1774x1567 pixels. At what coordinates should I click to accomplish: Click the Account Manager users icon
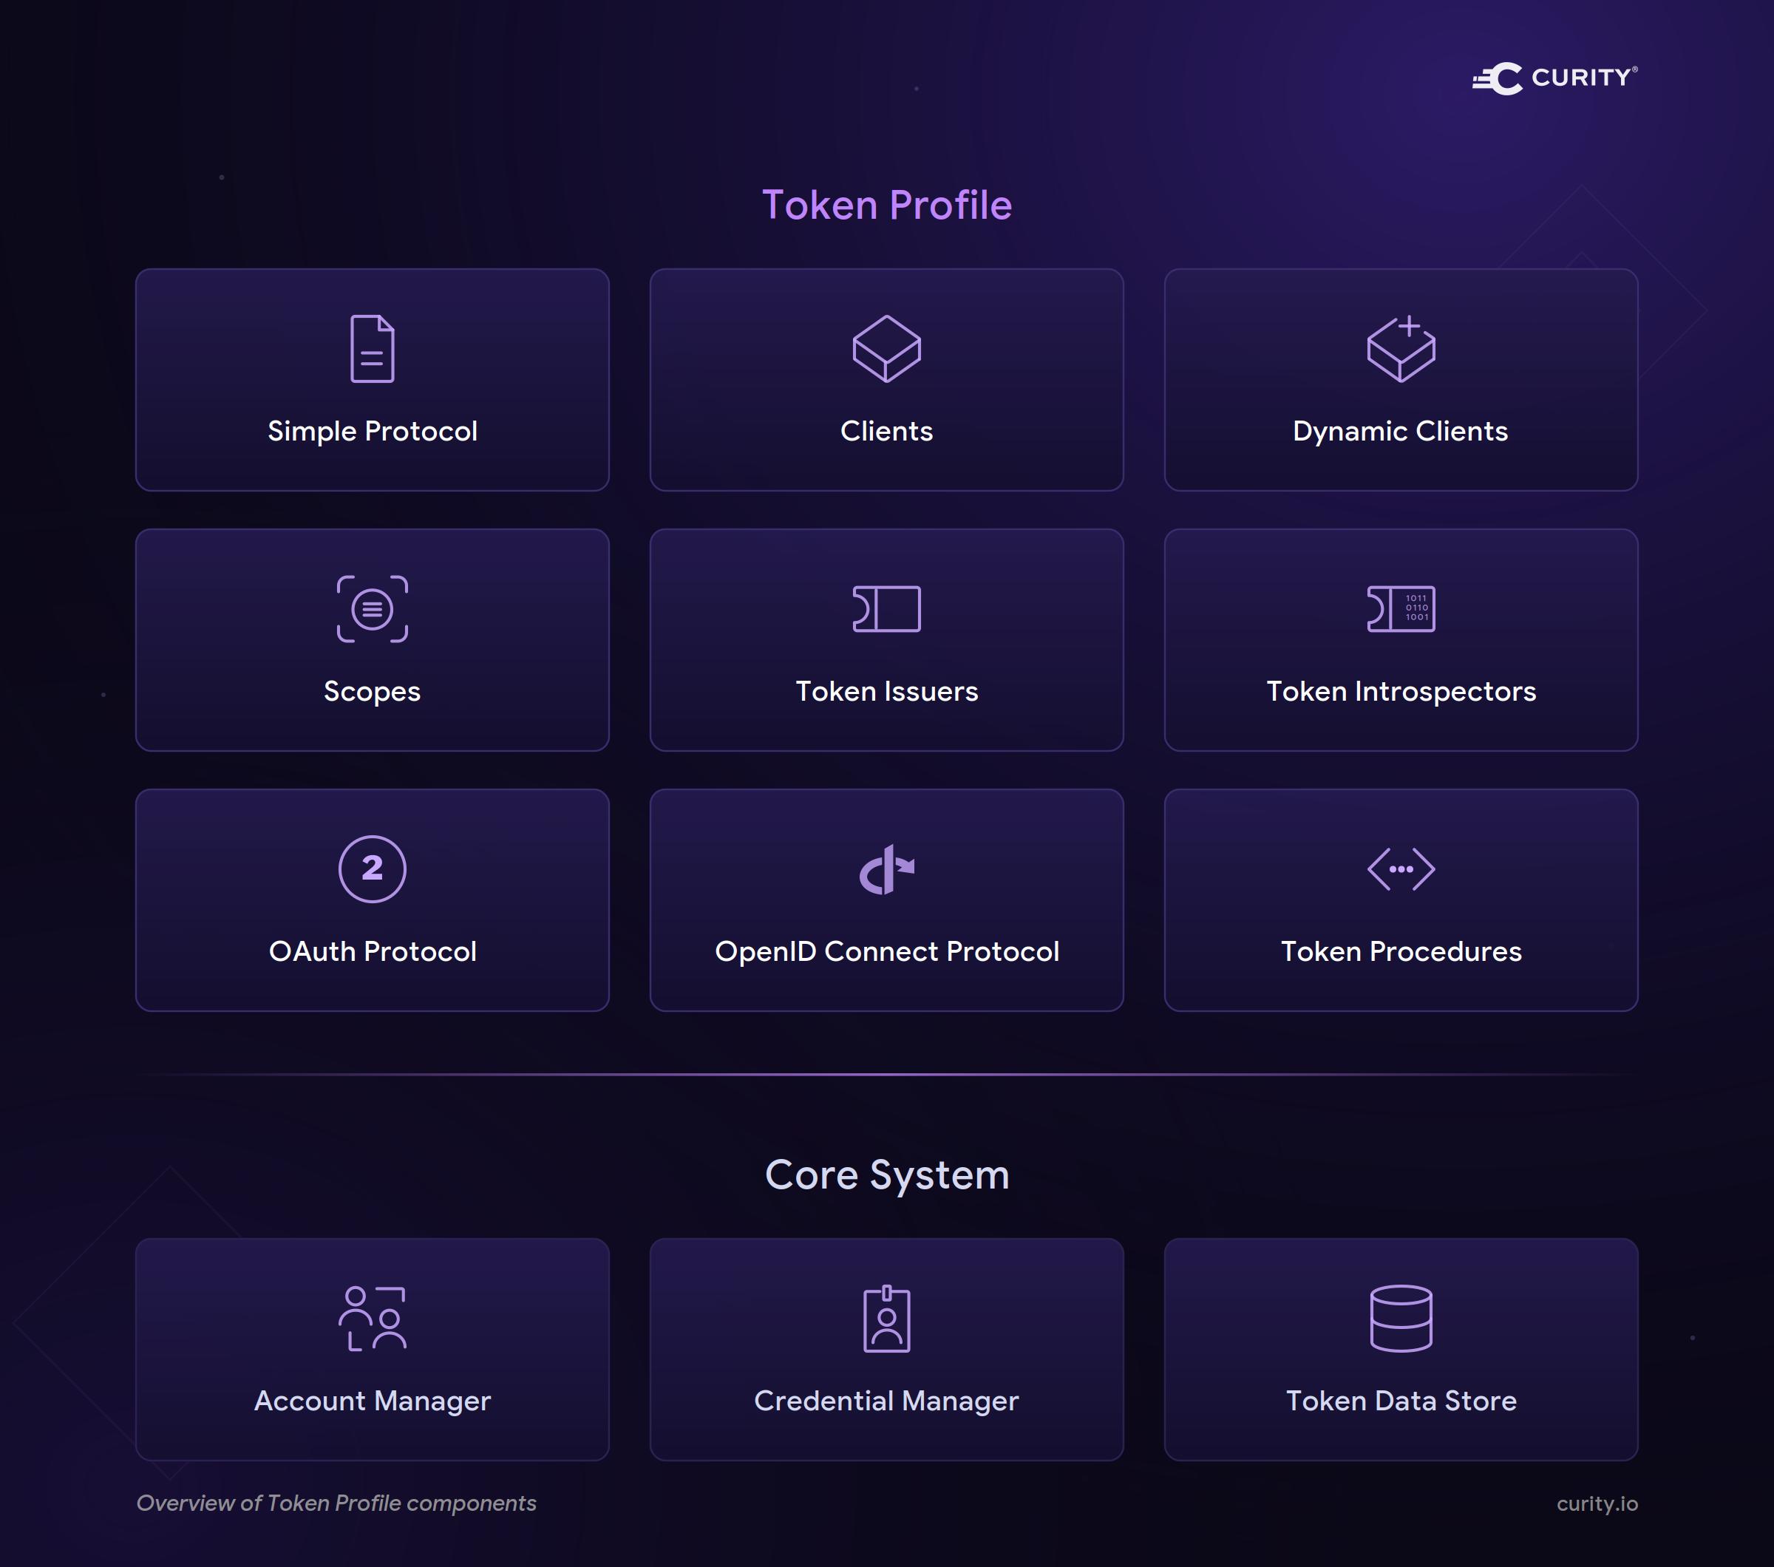point(373,1318)
